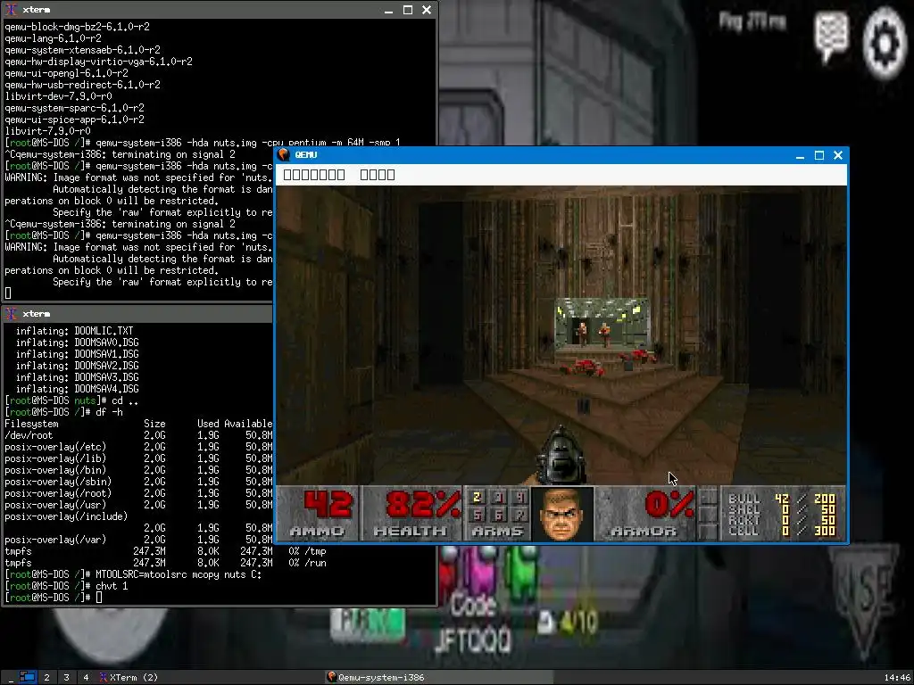Click the 'tmpfs' row ending in /tmp
The image size is (914, 685).
(165, 551)
